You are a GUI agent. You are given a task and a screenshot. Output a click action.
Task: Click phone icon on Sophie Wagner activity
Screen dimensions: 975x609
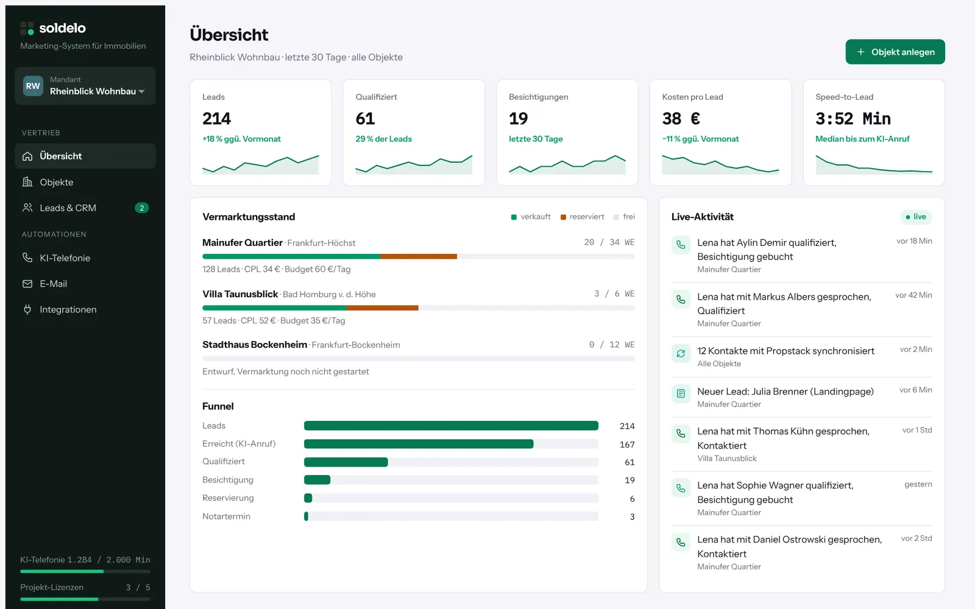click(x=681, y=488)
